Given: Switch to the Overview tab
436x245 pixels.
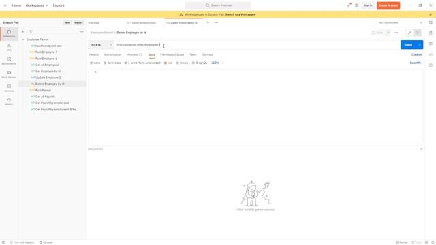Looking at the screenshot, I should click(94, 22).
